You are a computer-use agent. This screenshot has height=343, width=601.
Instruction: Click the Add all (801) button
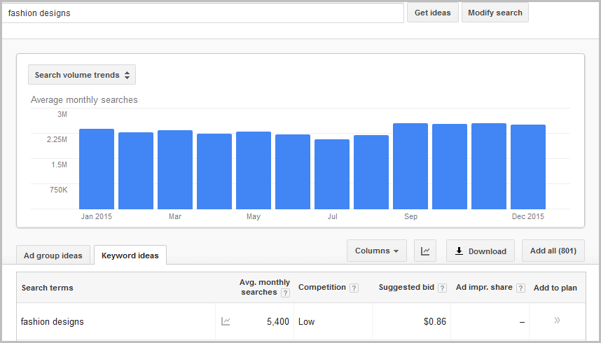pyautogui.click(x=553, y=251)
